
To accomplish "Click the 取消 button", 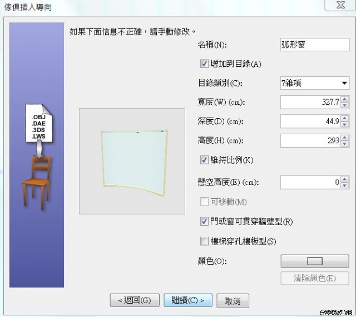I will tap(233, 301).
